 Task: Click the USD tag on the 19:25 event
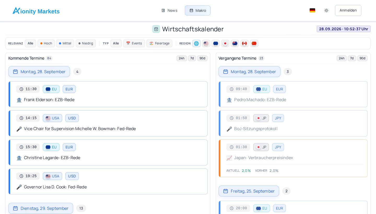coord(72,176)
